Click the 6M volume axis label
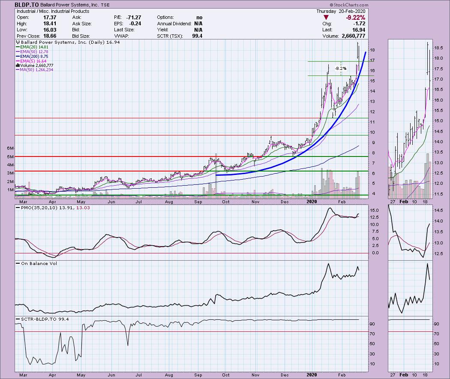The image size is (450, 379). point(10,148)
